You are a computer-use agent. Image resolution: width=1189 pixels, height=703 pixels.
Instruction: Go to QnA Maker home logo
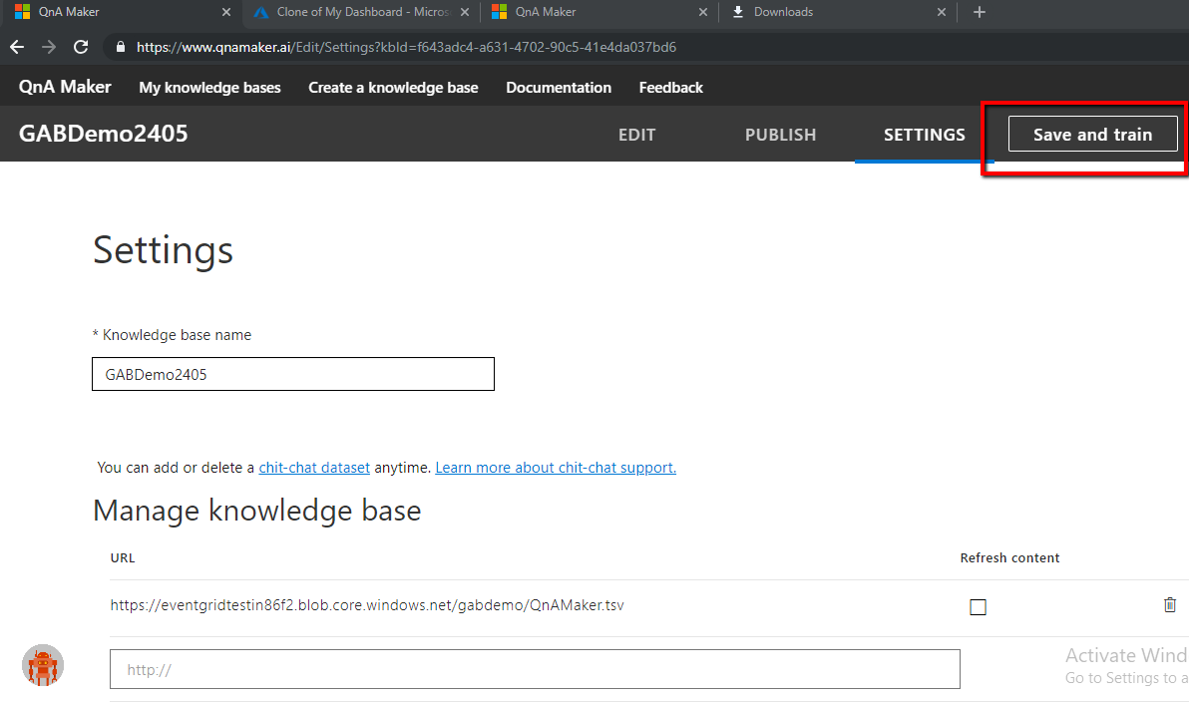pos(65,87)
